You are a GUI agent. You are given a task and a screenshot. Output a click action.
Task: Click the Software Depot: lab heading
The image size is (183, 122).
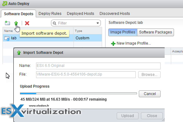[x=126, y=23]
